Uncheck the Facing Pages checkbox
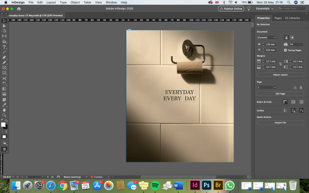Image resolution: width=309 pixels, height=193 pixels. (285, 50)
